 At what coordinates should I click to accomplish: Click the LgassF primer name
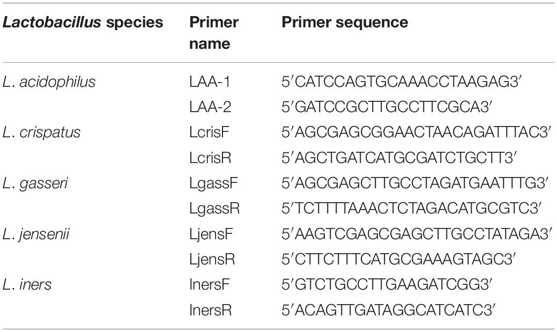pos(213,183)
